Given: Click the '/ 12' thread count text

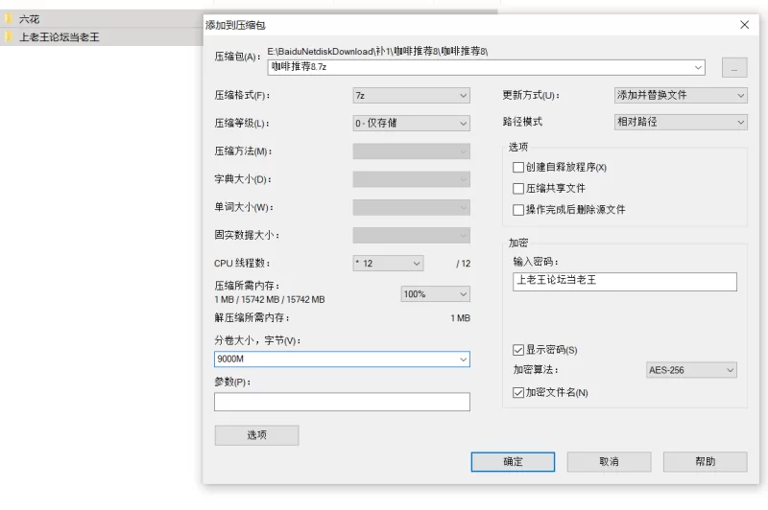Looking at the screenshot, I should (x=463, y=264).
